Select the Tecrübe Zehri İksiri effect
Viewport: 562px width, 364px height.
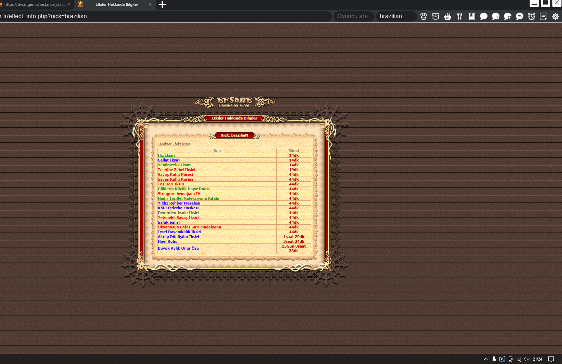176,170
